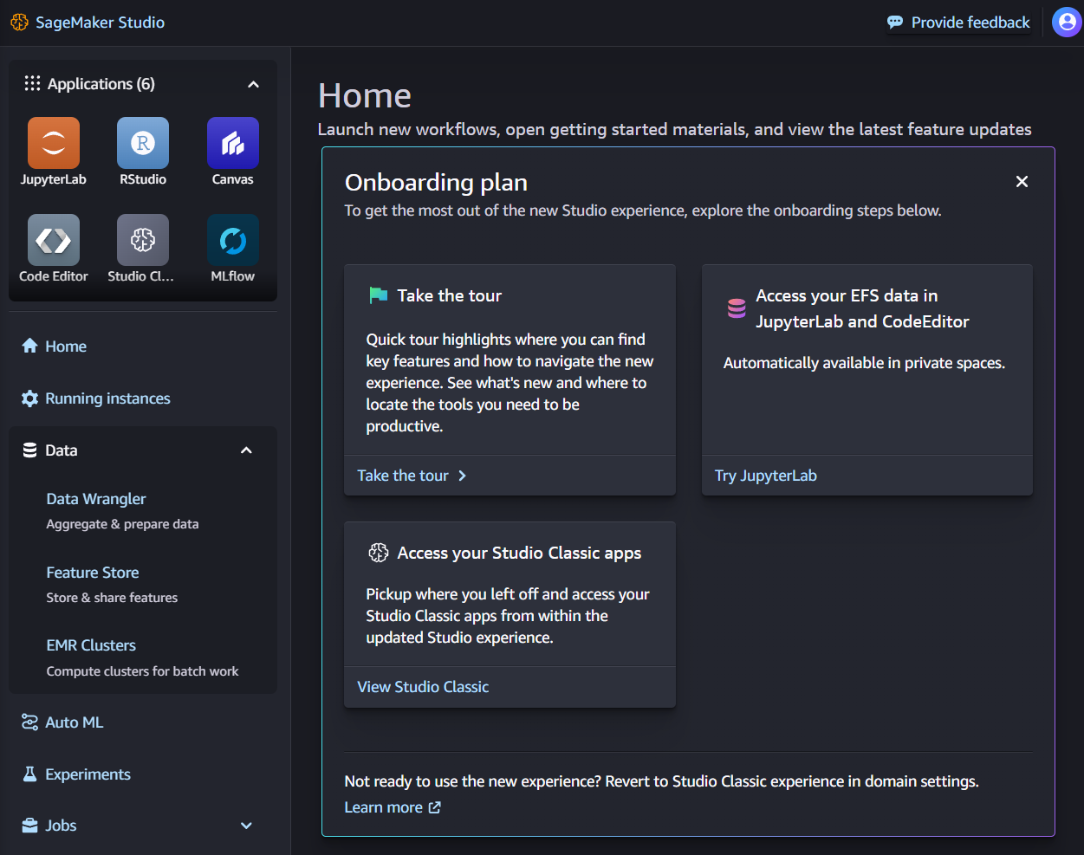The width and height of the screenshot is (1084, 855).
Task: Open the user profile avatar
Action: click(1067, 23)
